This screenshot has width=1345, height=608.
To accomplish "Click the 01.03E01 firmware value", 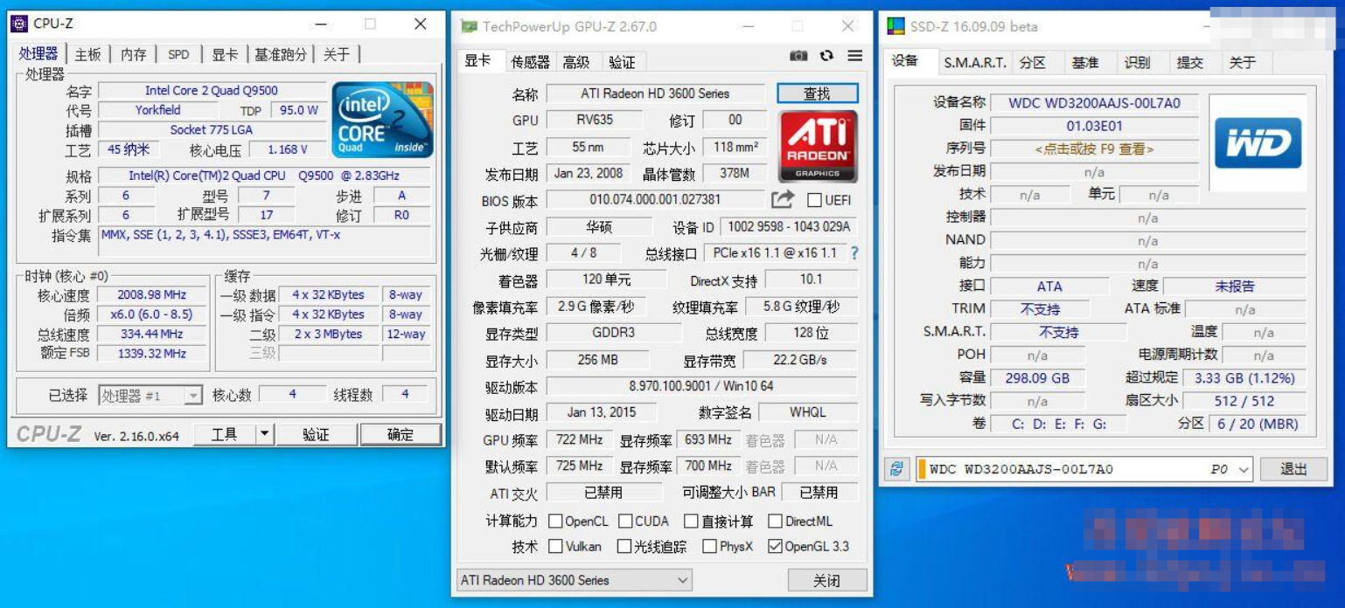I will coord(1094,126).
